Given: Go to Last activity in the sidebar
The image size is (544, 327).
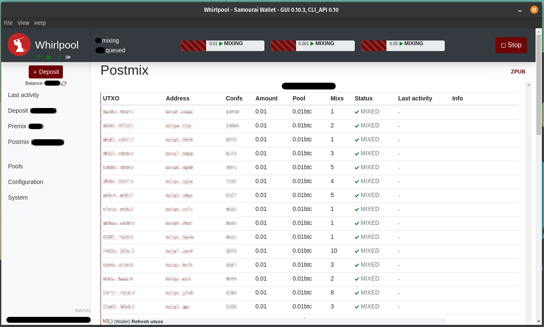Looking at the screenshot, I should point(23,95).
